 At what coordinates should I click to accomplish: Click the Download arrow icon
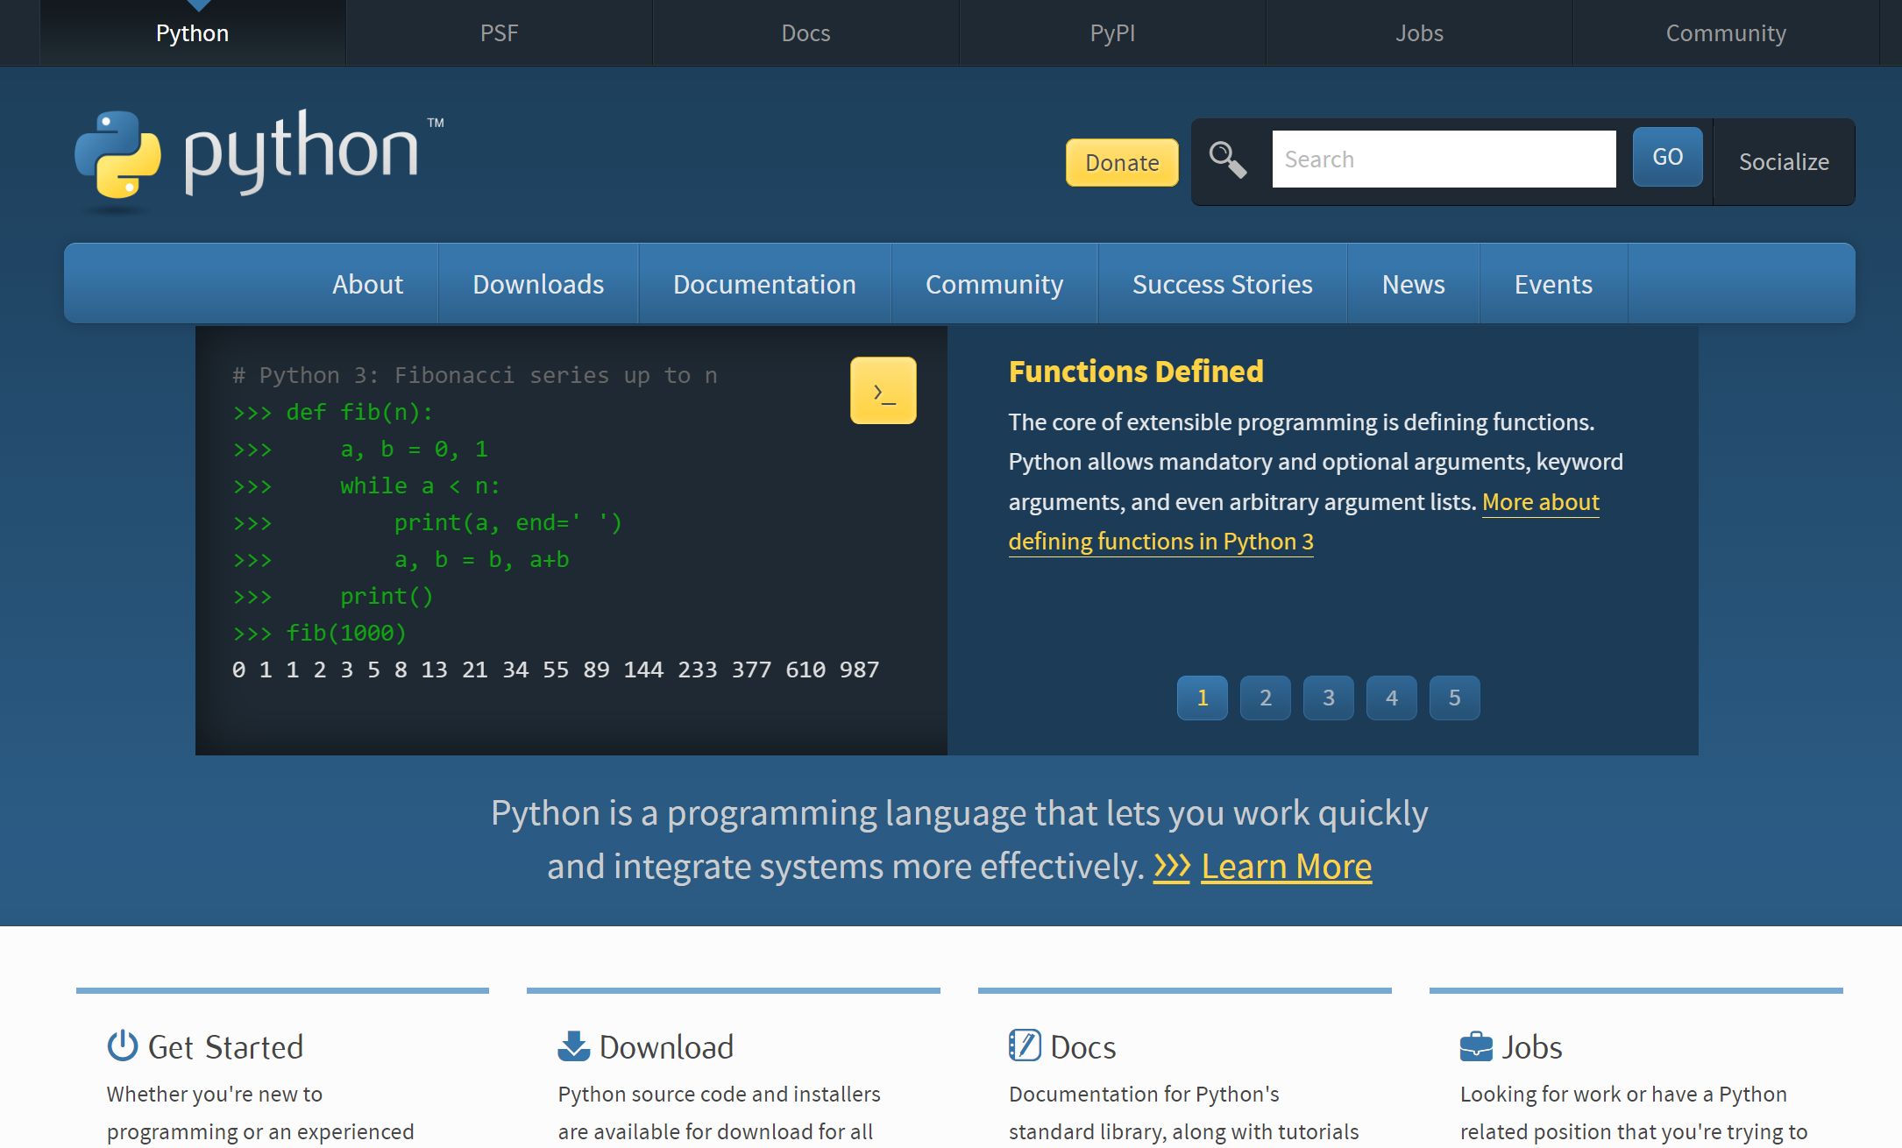click(574, 1045)
